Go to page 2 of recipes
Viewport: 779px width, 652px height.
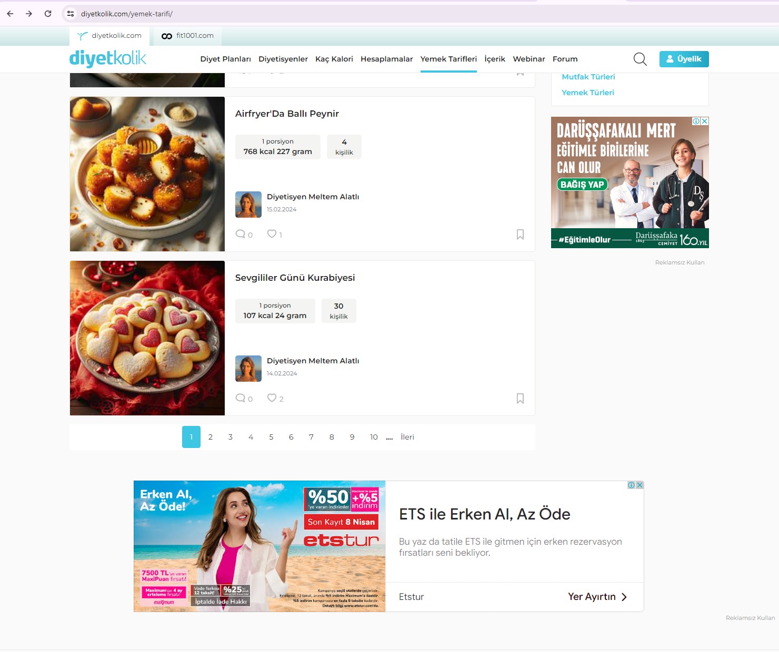(x=211, y=437)
